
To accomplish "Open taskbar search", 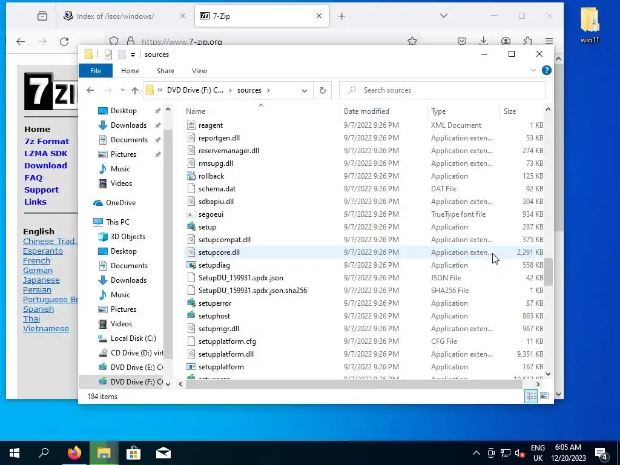I will pos(44,453).
